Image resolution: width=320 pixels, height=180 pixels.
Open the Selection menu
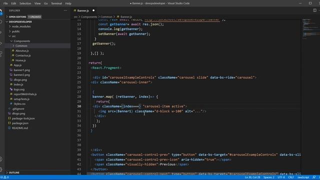[25, 3]
